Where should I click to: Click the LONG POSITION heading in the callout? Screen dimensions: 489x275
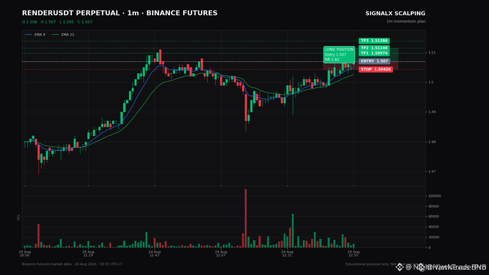point(339,50)
